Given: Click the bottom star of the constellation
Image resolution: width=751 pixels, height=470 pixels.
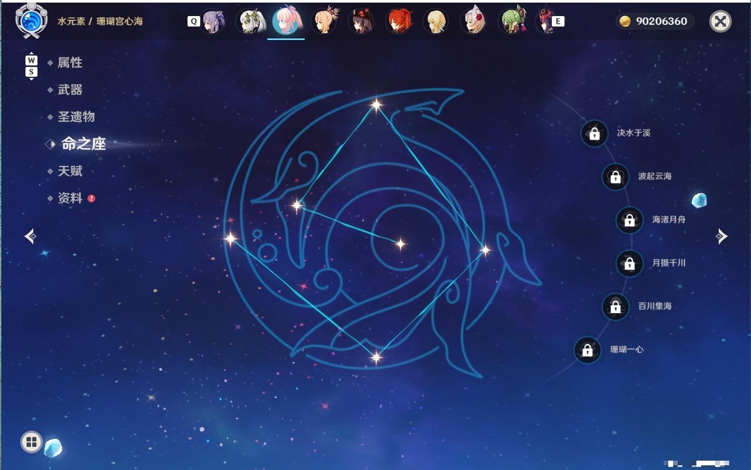Looking at the screenshot, I should 376,357.
